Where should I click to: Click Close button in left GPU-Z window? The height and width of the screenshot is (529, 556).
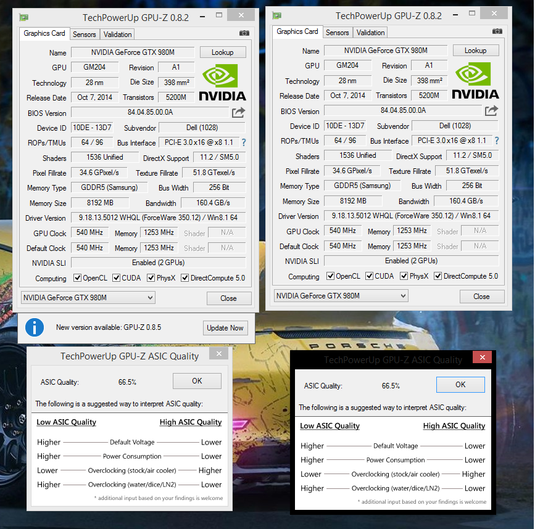[x=229, y=298]
